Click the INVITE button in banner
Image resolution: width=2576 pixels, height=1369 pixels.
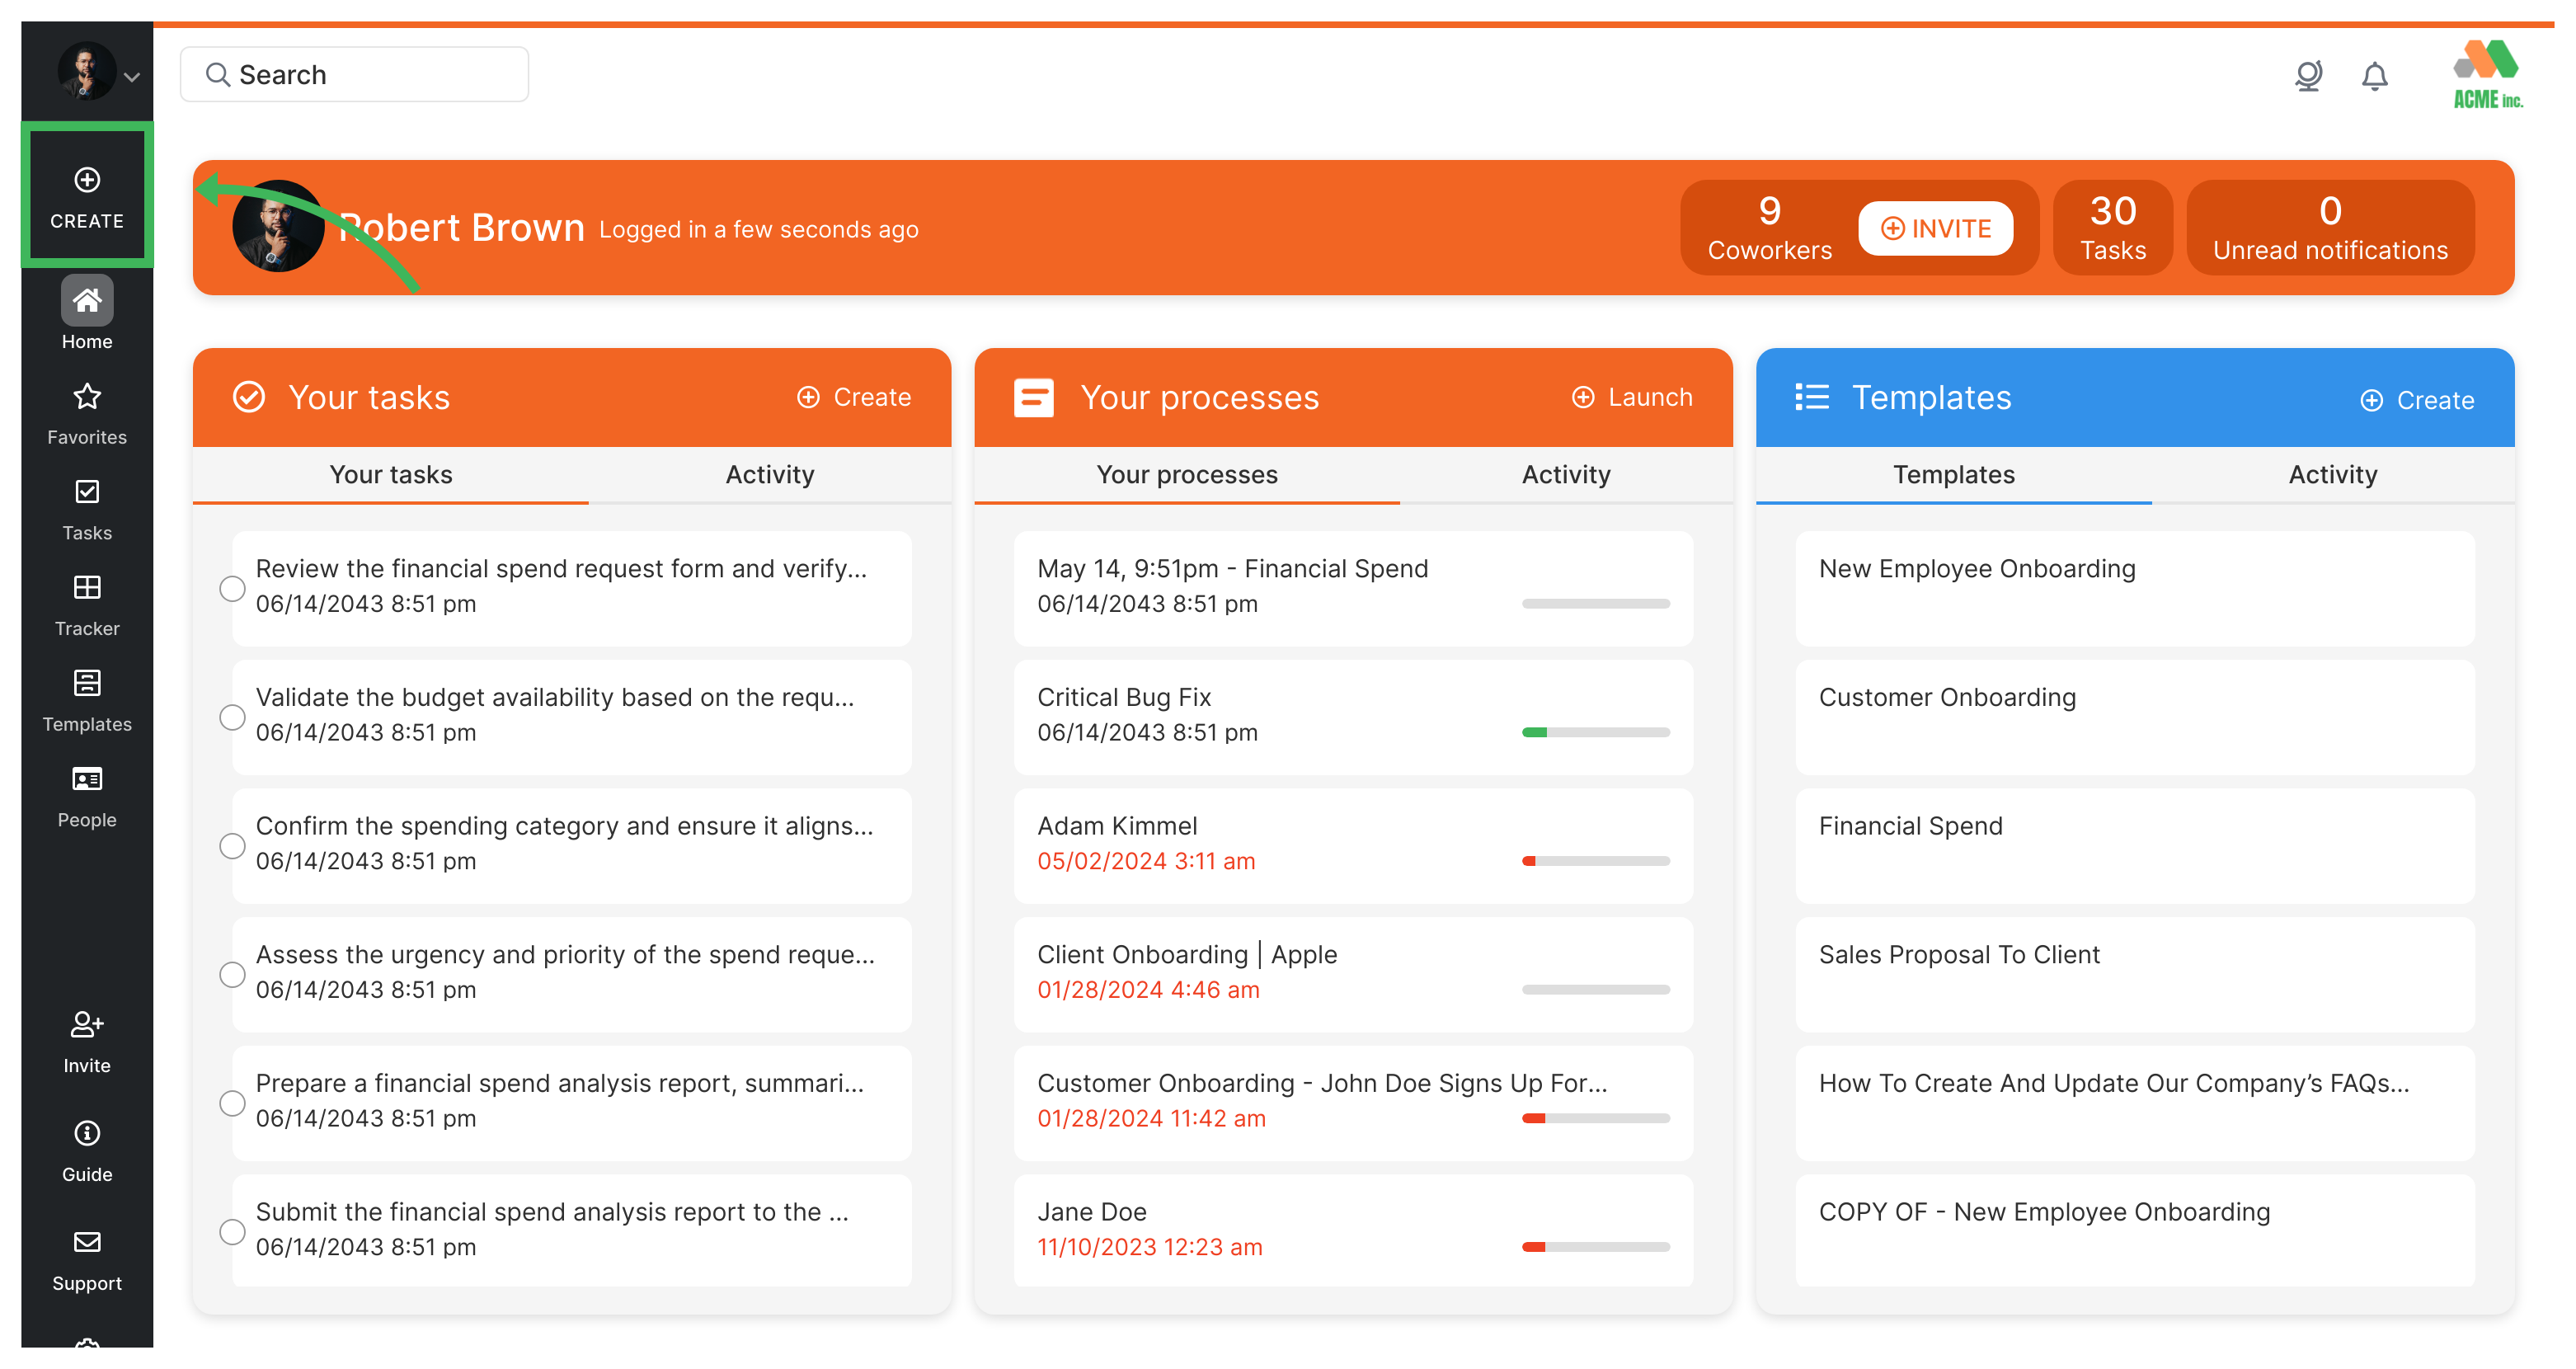coord(1936,228)
